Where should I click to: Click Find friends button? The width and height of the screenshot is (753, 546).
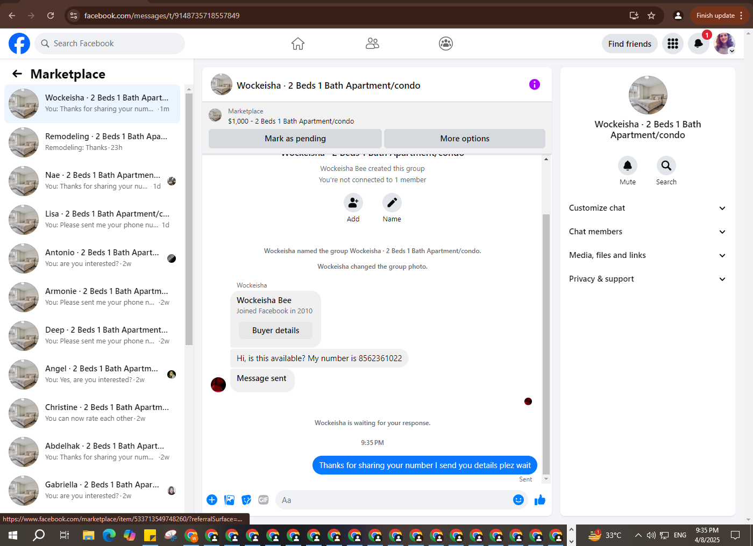pyautogui.click(x=630, y=44)
